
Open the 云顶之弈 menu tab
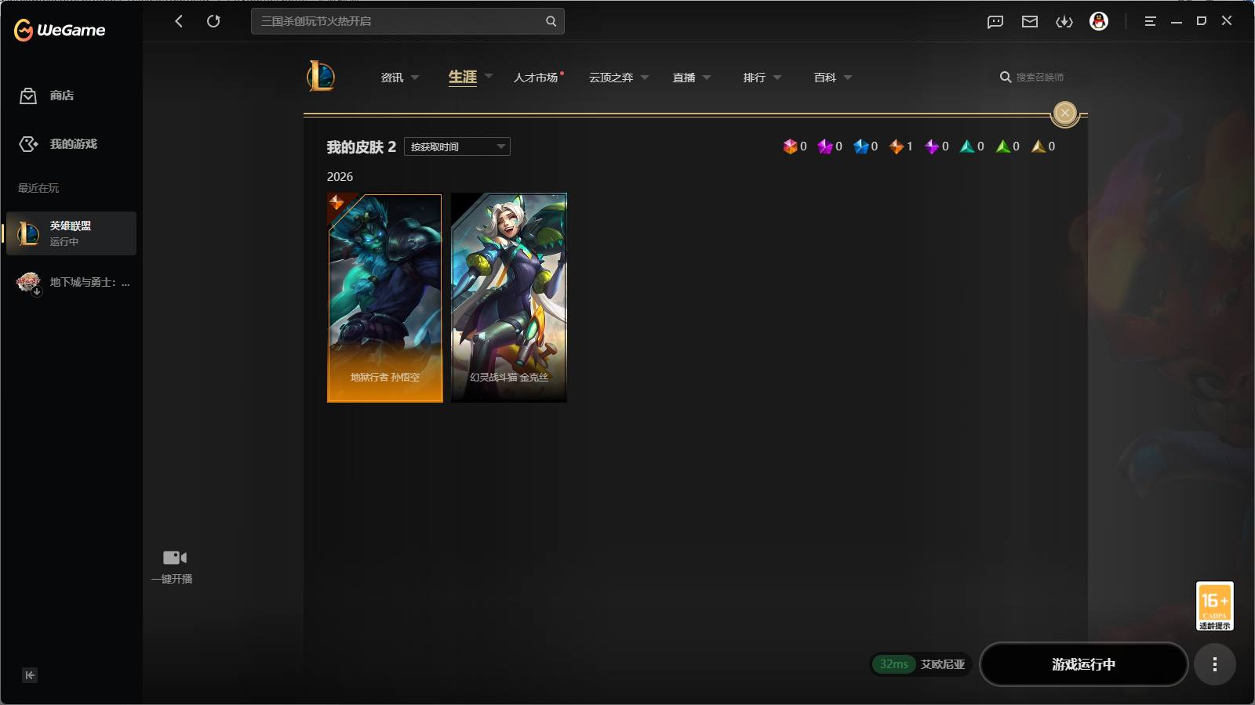click(x=611, y=78)
